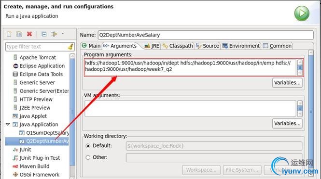Select Other working directory radio button
Image resolution: width=321 pixels, height=179 pixels.
[88, 157]
